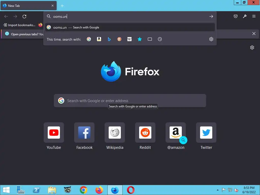The width and height of the screenshot is (260, 195).
Task: Select the ooms.un Search with Google suggestion
Action: point(130,27)
